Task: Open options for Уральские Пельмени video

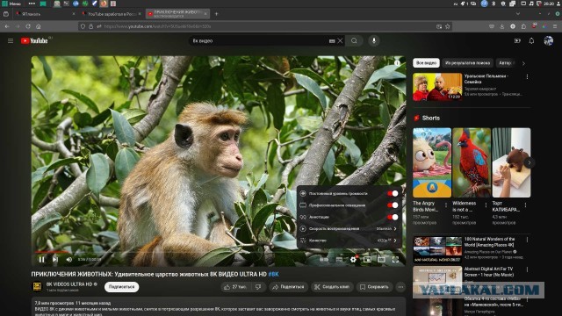Action: click(527, 76)
